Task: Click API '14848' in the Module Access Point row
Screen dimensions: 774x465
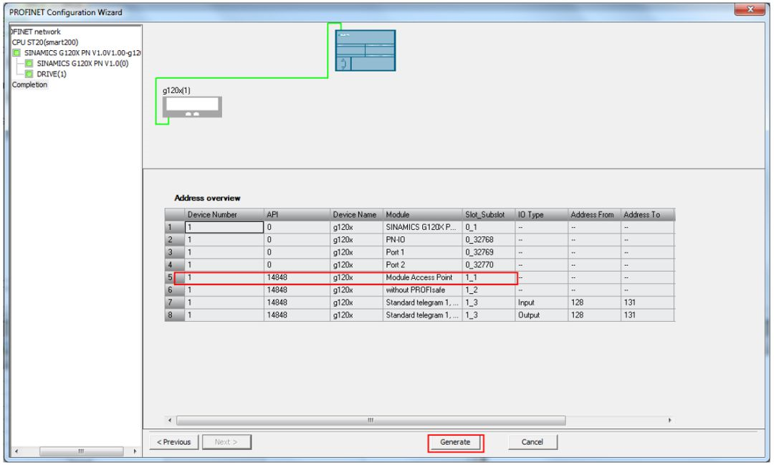Action: pyautogui.click(x=297, y=277)
